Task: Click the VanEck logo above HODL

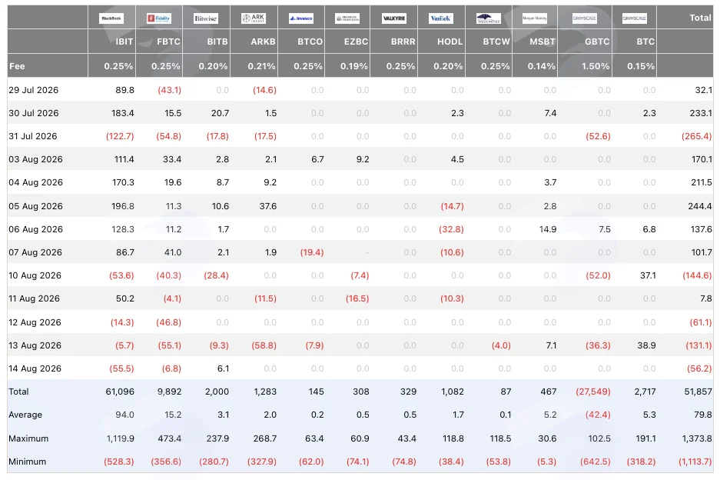Action: coord(441,18)
